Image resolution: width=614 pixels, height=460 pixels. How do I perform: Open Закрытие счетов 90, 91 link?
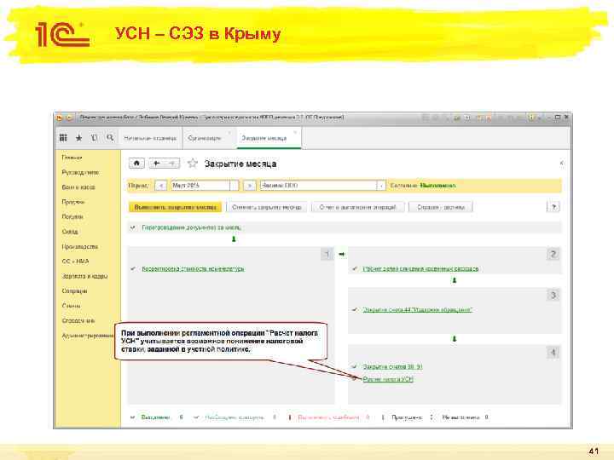[392, 366]
